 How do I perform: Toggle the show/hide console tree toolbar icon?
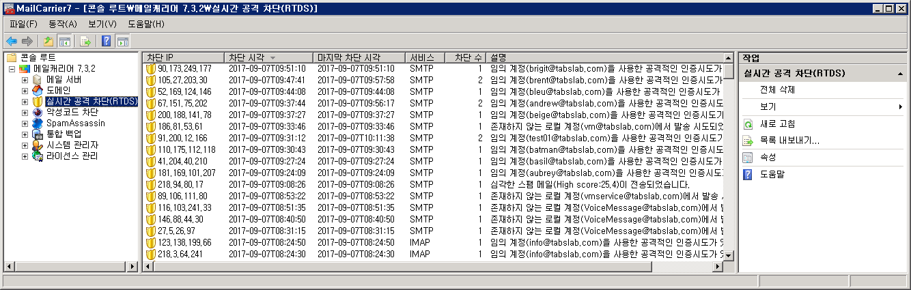[x=64, y=41]
